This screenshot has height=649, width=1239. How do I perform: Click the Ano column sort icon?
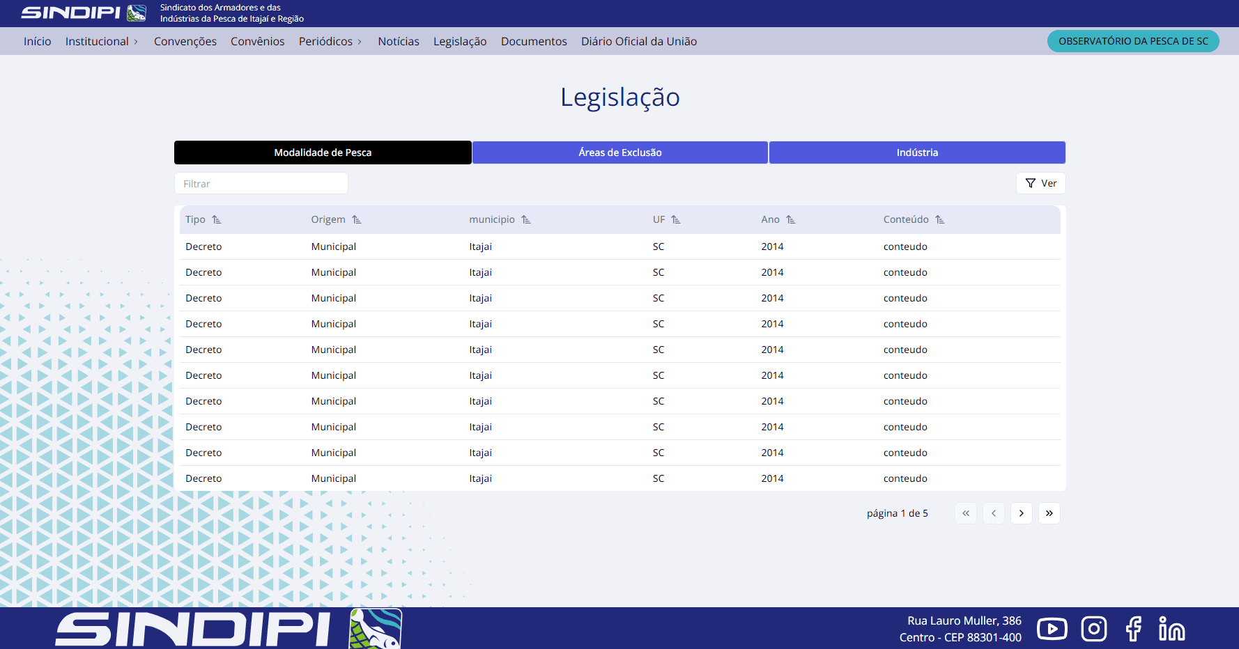791,219
